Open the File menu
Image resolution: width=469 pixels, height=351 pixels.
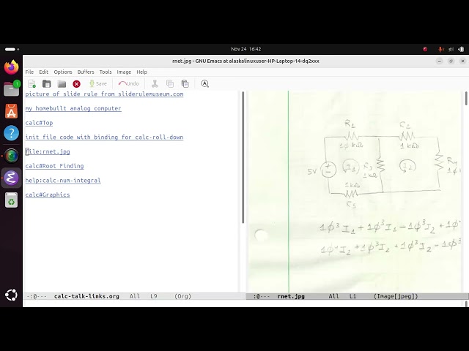(29, 72)
